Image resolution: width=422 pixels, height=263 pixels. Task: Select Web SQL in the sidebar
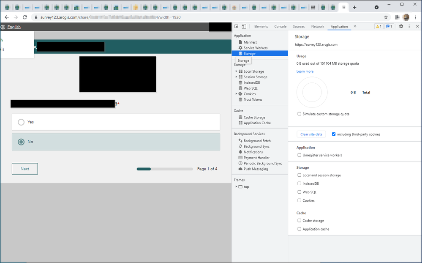click(x=250, y=88)
